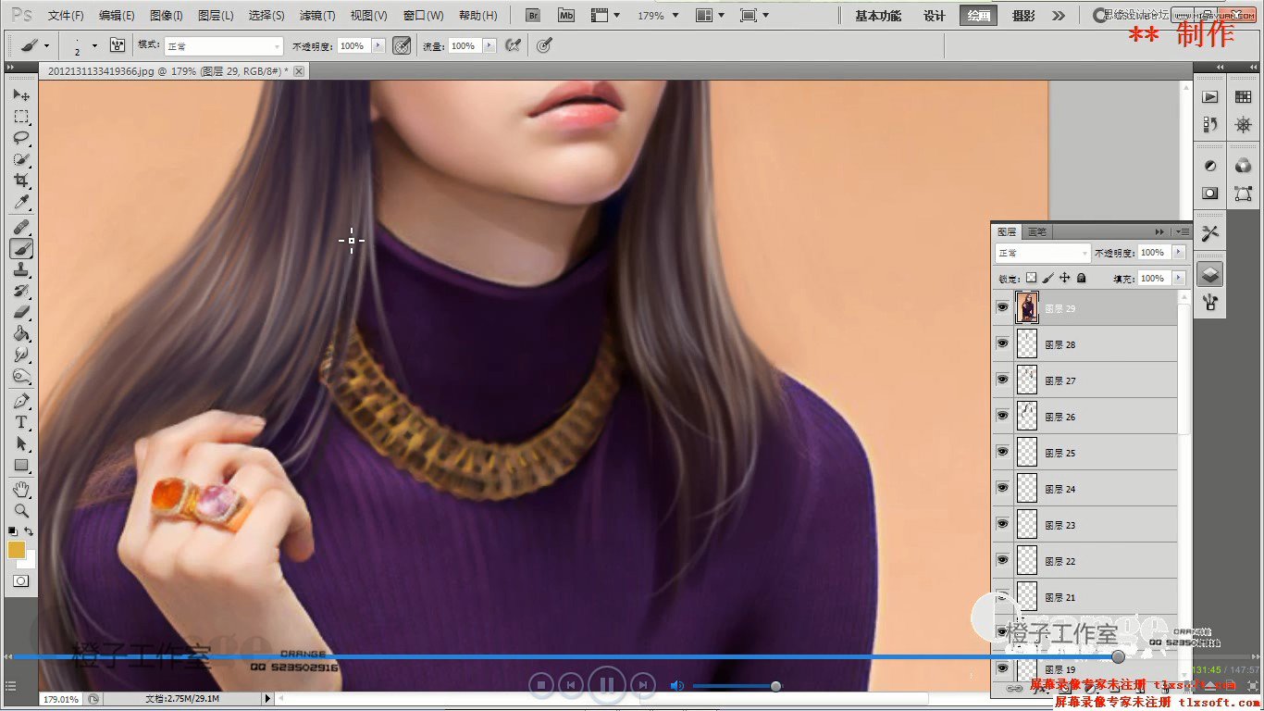This screenshot has height=711, width=1264.
Task: Open the Tool Presets dock icon
Action: (x=1209, y=233)
